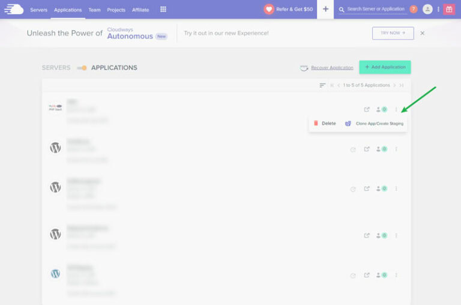Open the apps grid icon in navbar
This screenshot has width=461, height=305.
[x=163, y=10]
